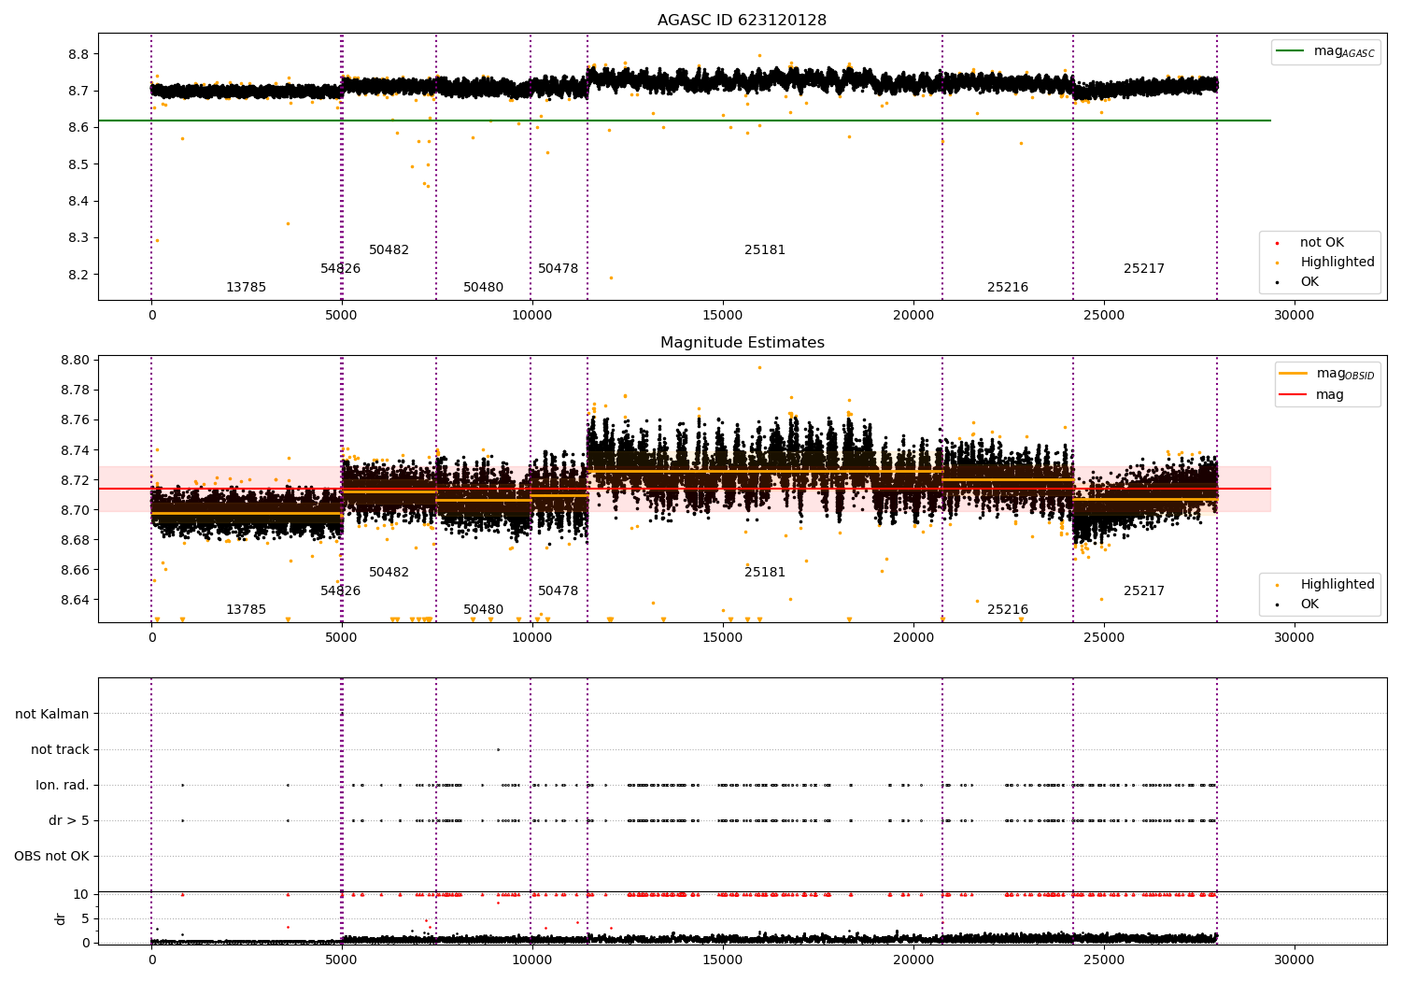Click obsid label 25217 in Magnitude Estimates plot
Screen dimensions: 1401x981
coord(1144,591)
